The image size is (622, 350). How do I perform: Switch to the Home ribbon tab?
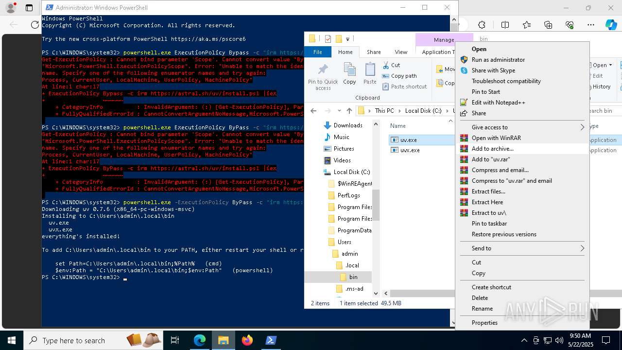click(346, 52)
